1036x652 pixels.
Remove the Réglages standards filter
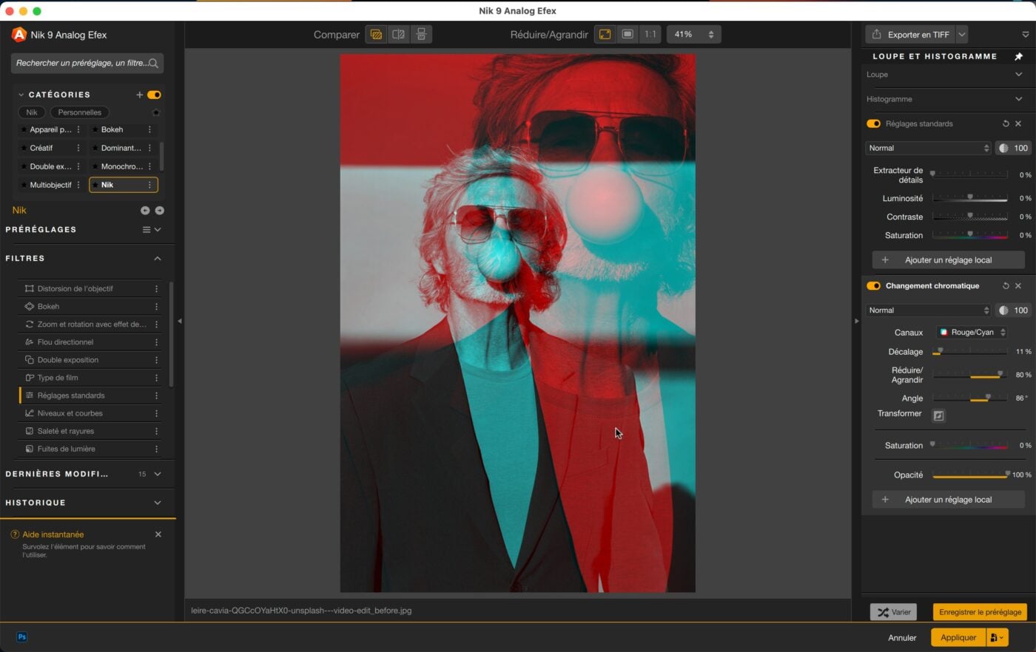pyautogui.click(x=1018, y=123)
